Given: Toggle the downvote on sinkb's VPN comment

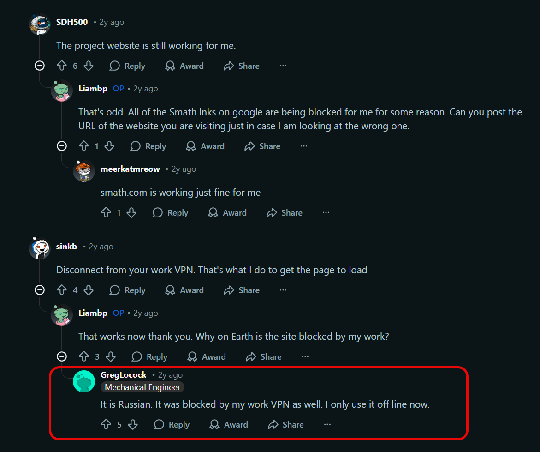Looking at the screenshot, I should point(89,290).
